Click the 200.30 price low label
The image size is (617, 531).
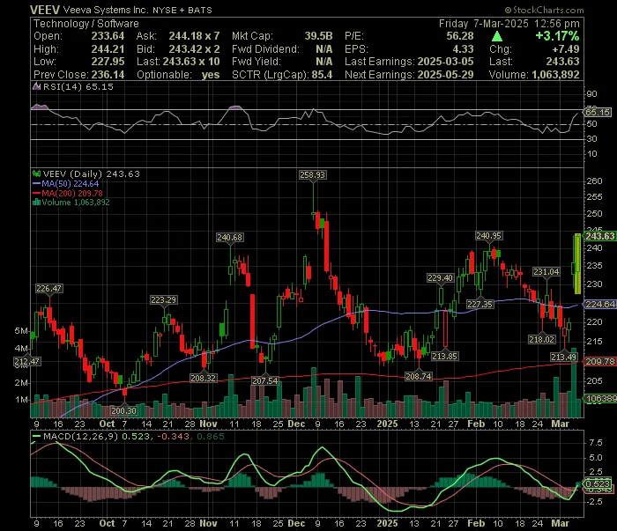click(124, 410)
